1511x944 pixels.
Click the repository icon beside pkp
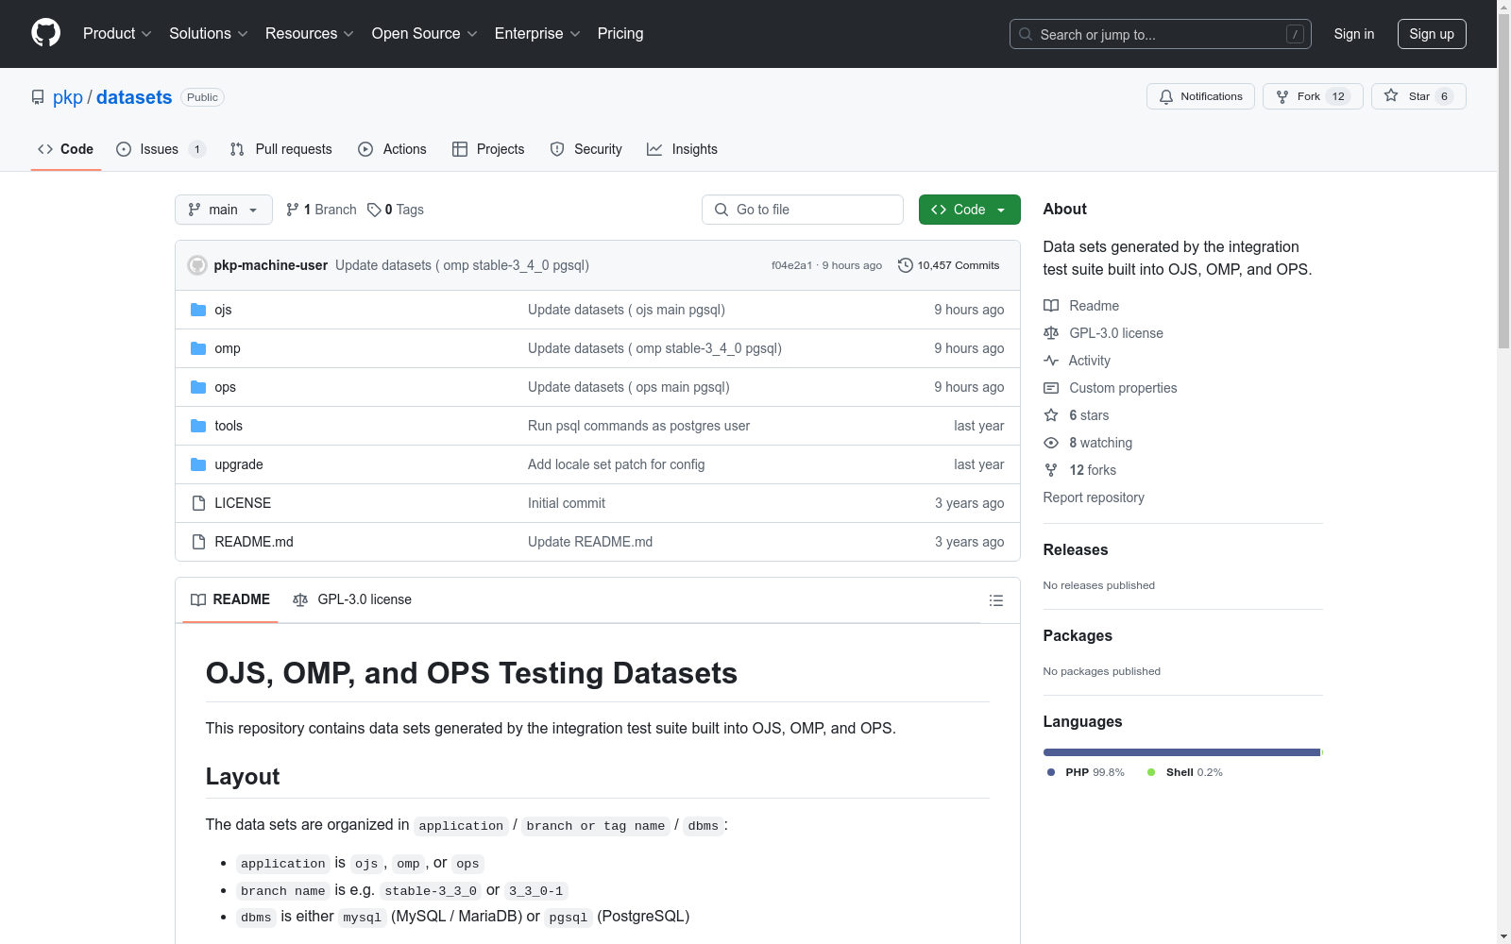38,97
